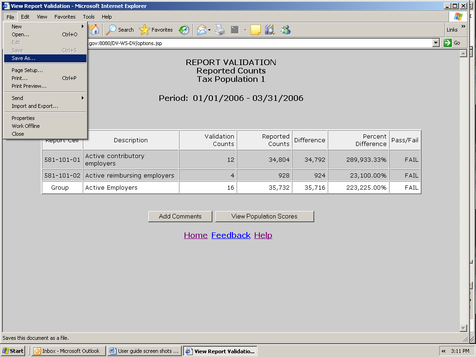The height and width of the screenshot is (357, 476).
Task: Select Print Preview... menu entry
Action: [45, 86]
